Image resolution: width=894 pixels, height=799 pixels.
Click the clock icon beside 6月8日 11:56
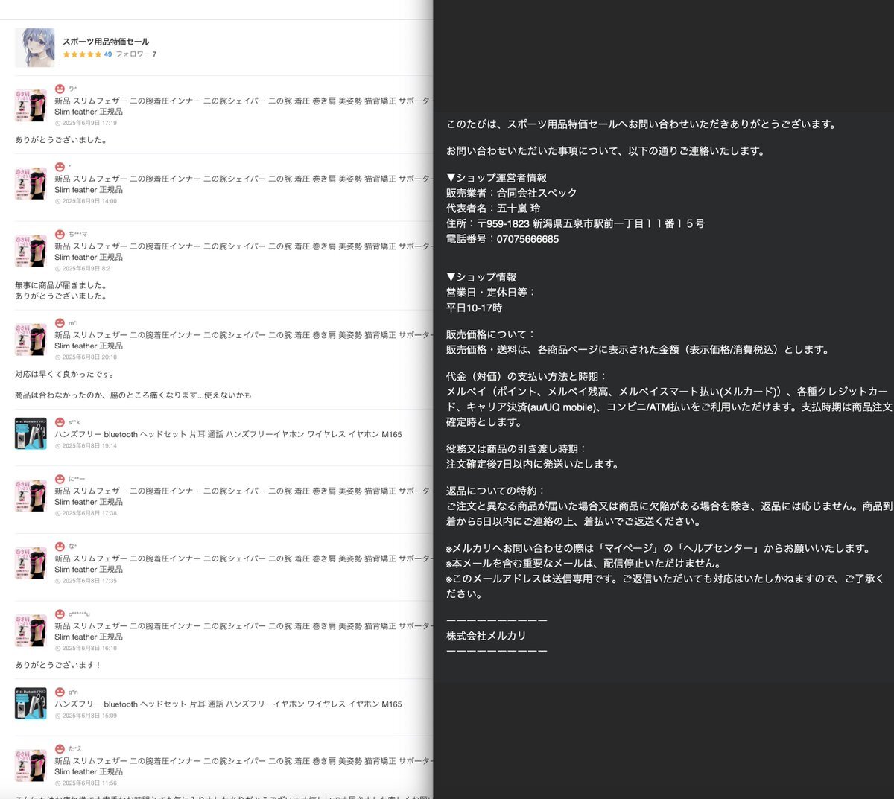tap(57, 783)
